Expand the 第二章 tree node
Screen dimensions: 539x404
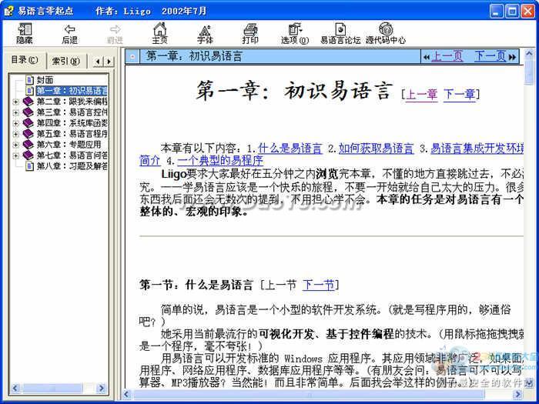click(15, 102)
